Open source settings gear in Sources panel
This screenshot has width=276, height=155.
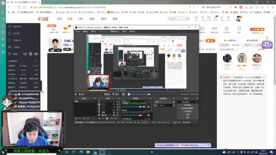(107, 118)
